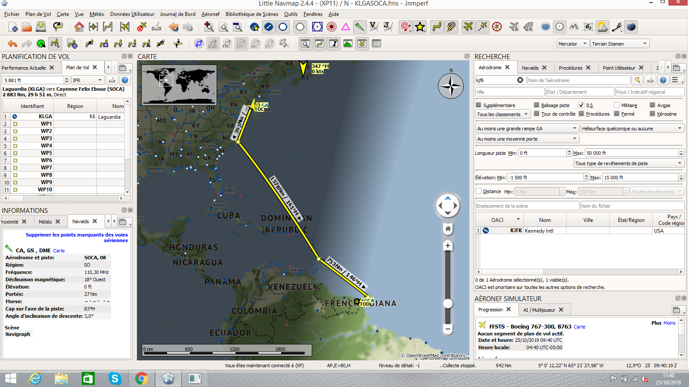The image size is (689, 387).
Task: Enable the Militaire checkbox
Action: pos(617,105)
